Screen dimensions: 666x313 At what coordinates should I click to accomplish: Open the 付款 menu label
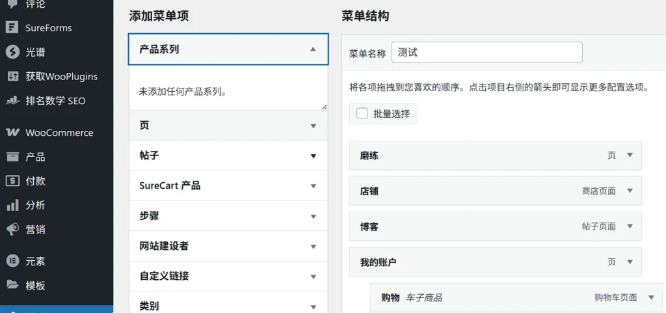35,181
